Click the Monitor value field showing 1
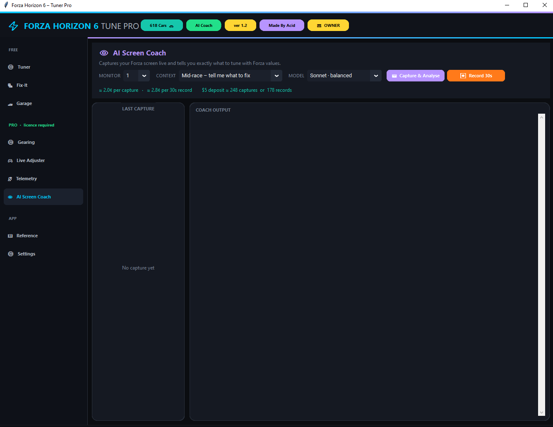The image size is (553, 427). click(x=131, y=76)
